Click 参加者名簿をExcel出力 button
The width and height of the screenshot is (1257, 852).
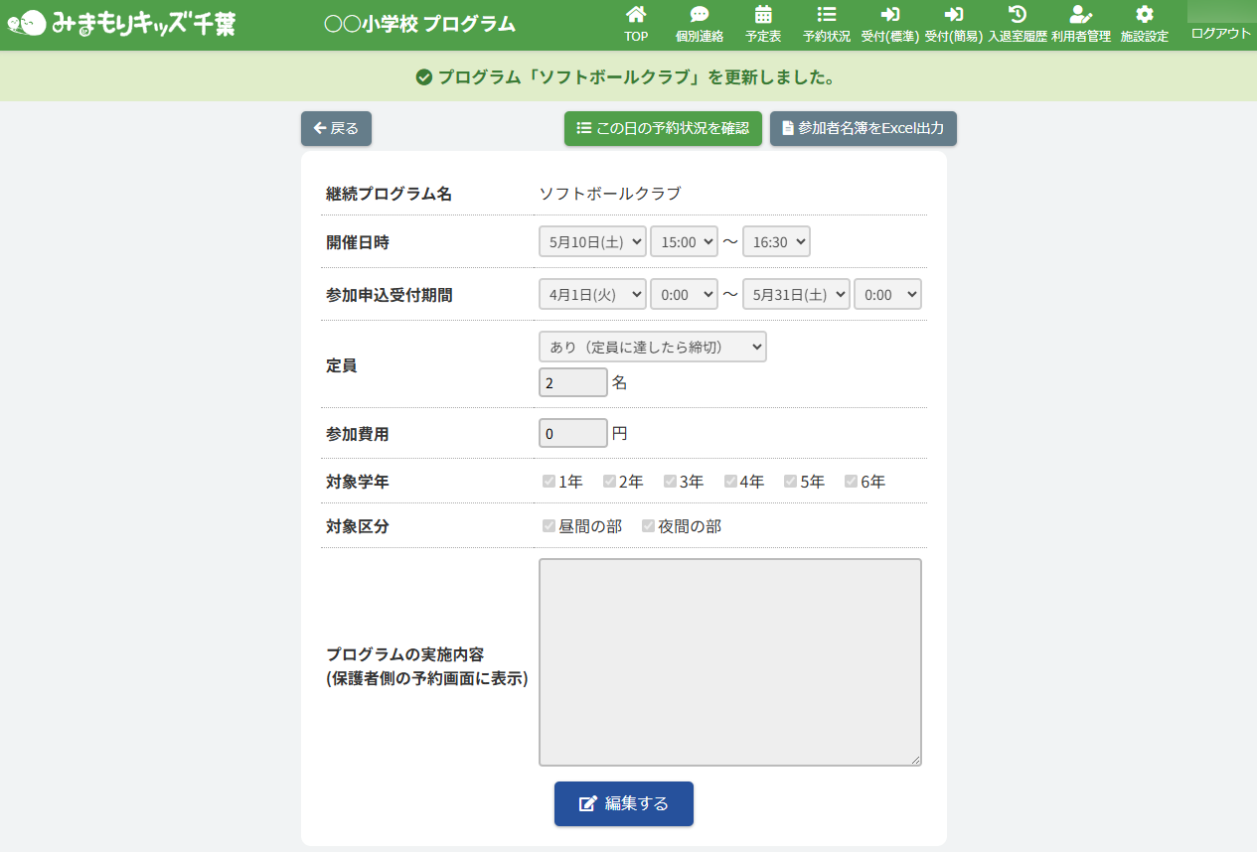(x=863, y=129)
